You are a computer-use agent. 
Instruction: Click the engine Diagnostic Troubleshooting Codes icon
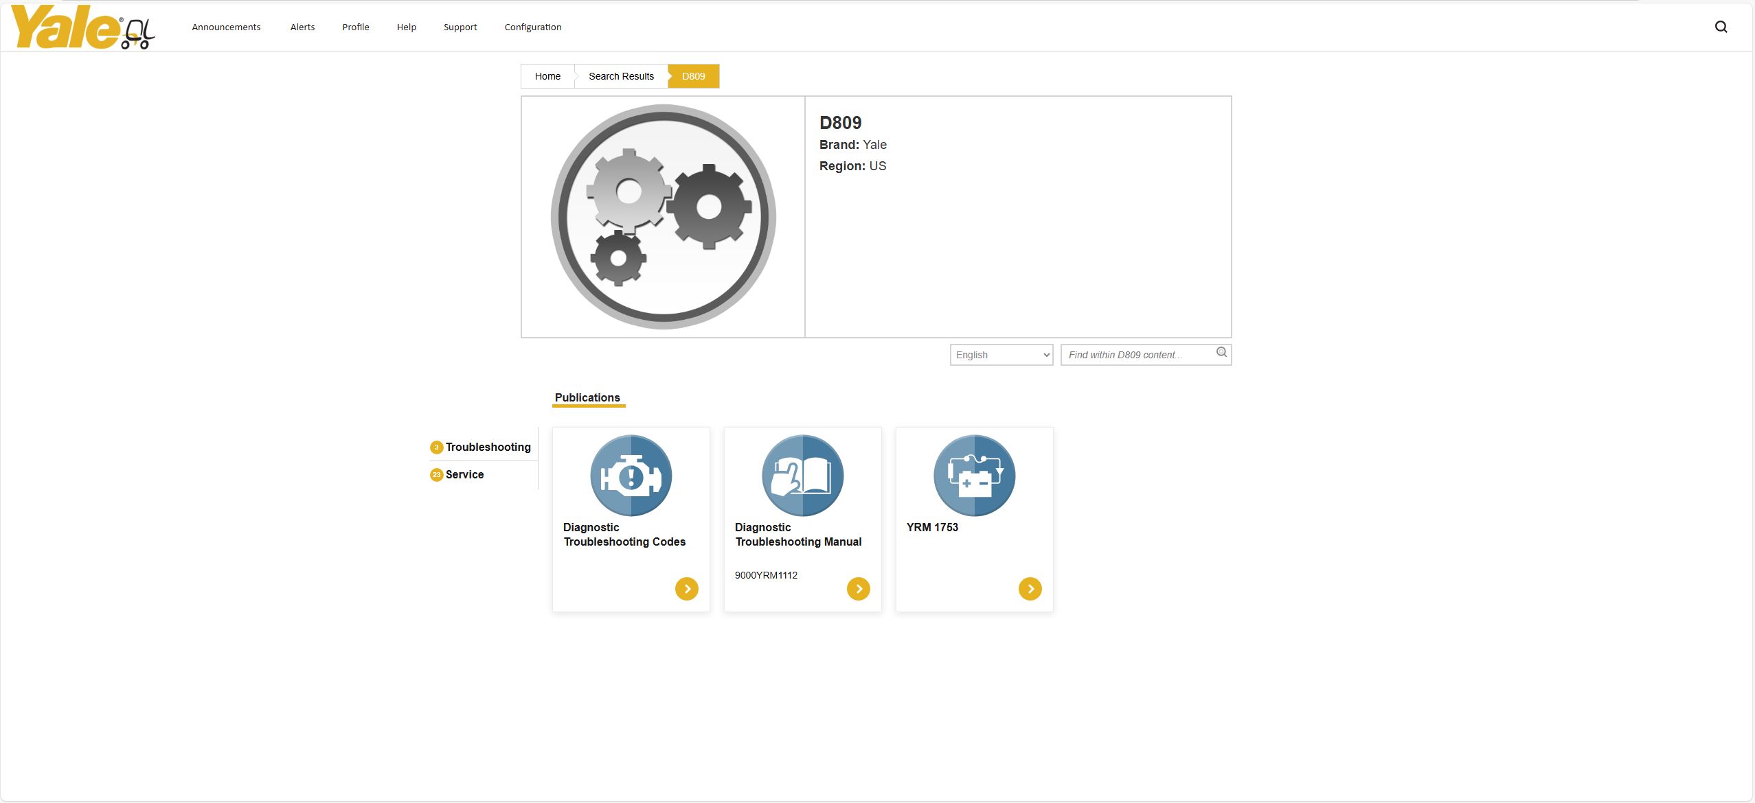(x=631, y=475)
